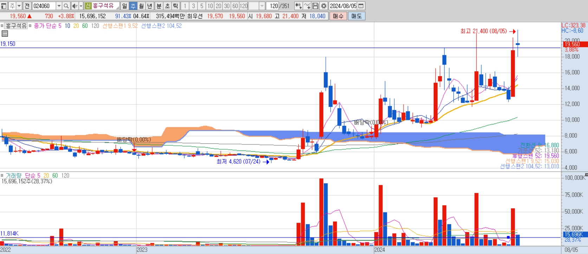The image size is (588, 254).
Task: Switch to monthly chart with 월
Action: click(x=141, y=6)
